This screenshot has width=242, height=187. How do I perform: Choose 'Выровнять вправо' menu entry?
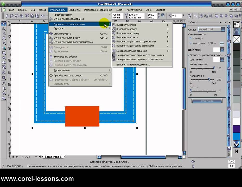pyautogui.click(x=142, y=29)
